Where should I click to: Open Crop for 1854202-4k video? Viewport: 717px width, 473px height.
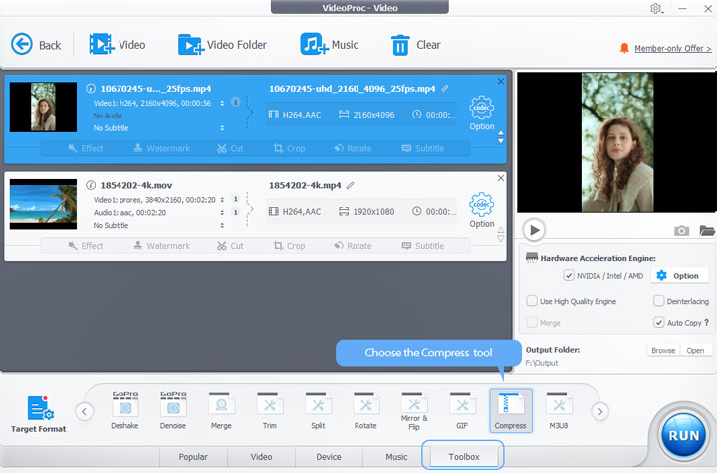tap(289, 246)
